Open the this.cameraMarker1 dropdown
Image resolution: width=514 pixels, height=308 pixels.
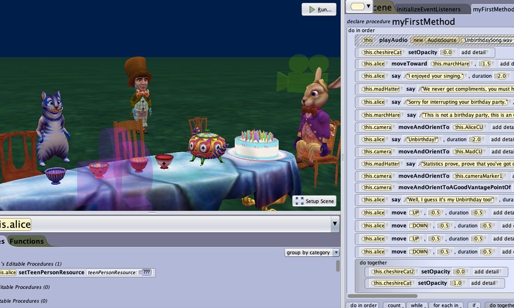tap(479, 176)
